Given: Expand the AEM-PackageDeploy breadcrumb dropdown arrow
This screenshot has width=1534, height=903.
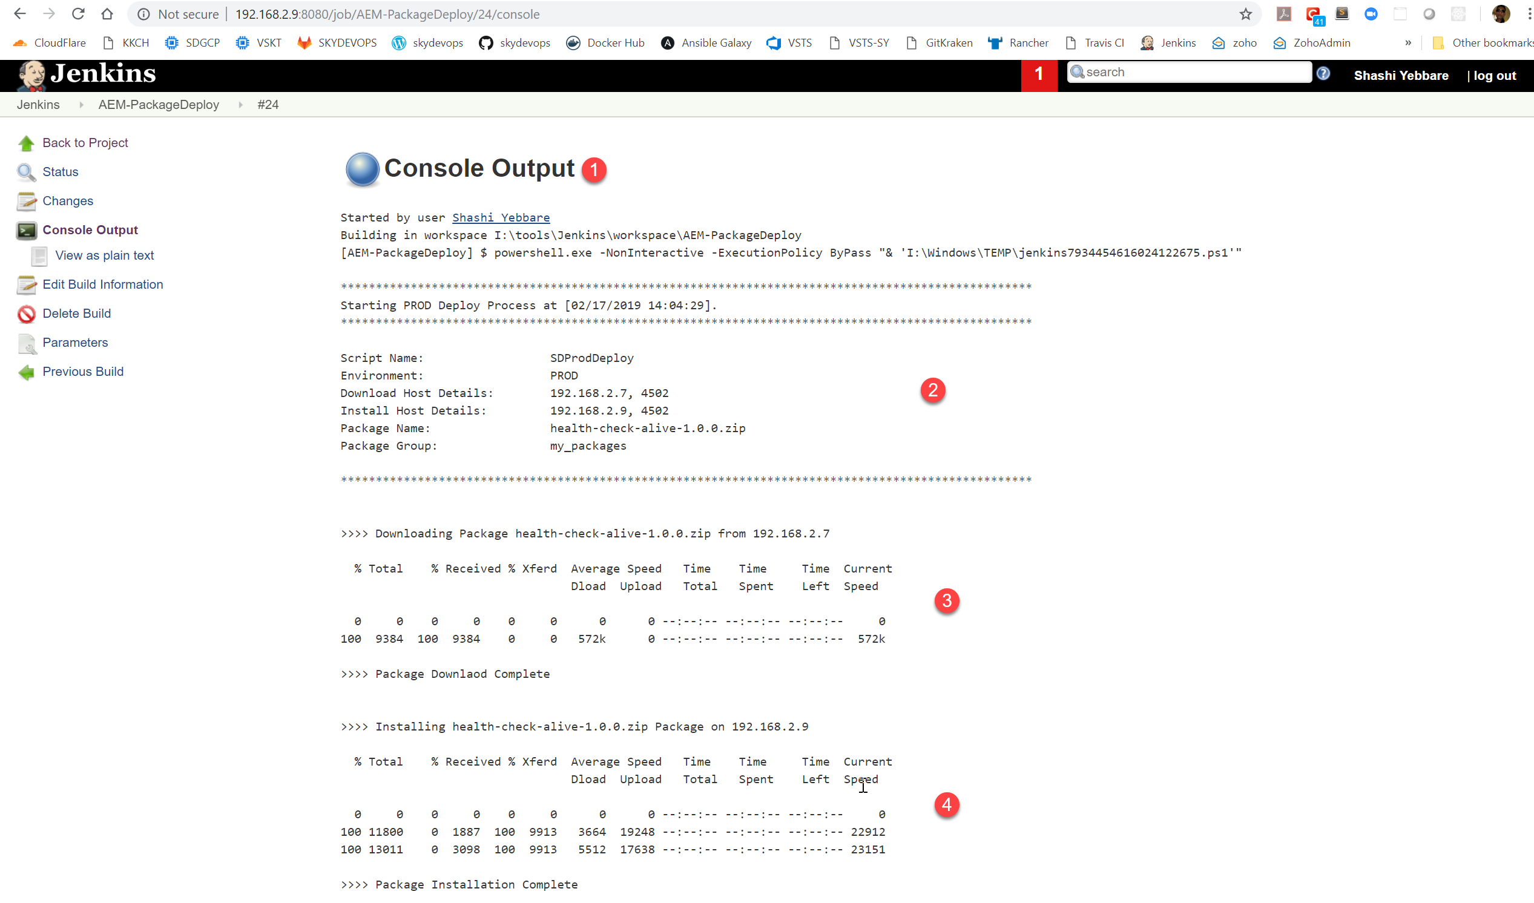Looking at the screenshot, I should [240, 105].
